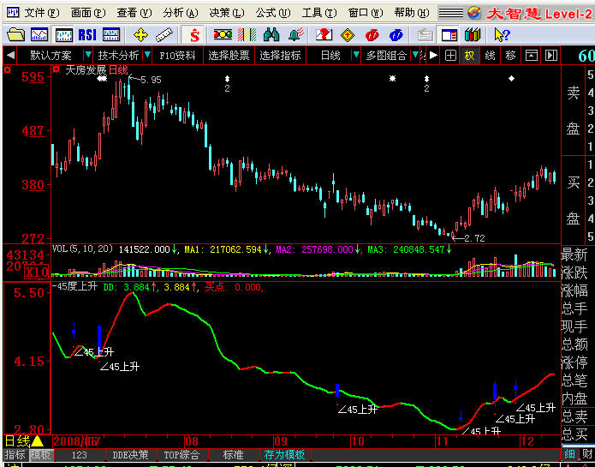Click the yellow diamond sign icon

point(348,35)
